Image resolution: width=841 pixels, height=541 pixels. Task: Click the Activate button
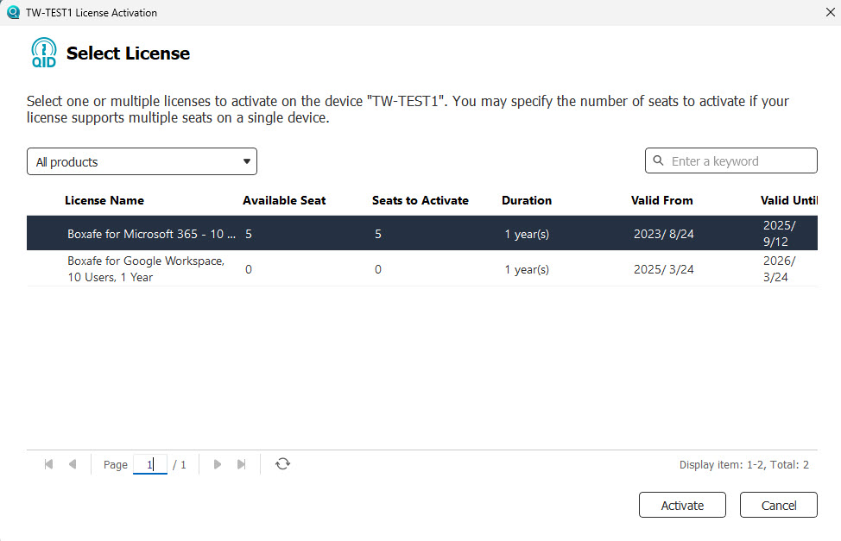tap(682, 506)
